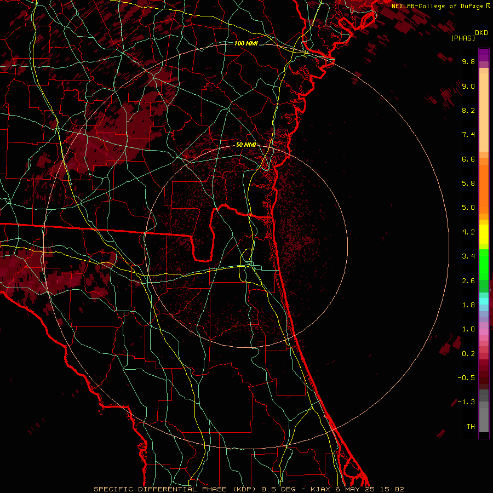Image resolution: width=493 pixels, height=493 pixels.
Task: Click the 3.4 value on color scale
Action: [468, 256]
